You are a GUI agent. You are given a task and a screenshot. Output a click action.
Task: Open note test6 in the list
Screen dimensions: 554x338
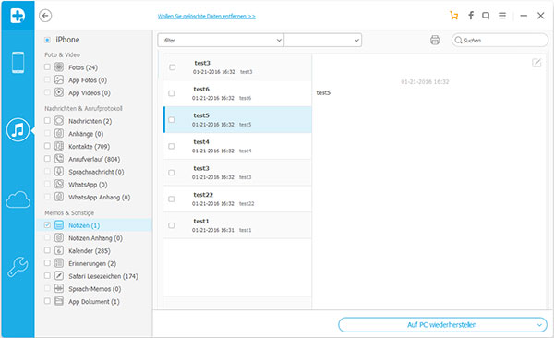pyautogui.click(x=237, y=93)
